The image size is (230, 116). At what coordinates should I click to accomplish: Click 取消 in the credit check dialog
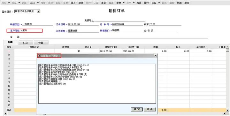click(150, 109)
